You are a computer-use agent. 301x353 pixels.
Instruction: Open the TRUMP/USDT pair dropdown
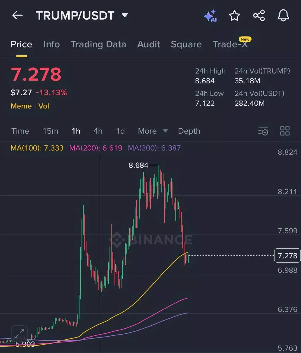(x=125, y=15)
